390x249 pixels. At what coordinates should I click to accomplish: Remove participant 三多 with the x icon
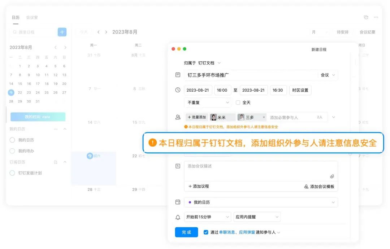264,117
